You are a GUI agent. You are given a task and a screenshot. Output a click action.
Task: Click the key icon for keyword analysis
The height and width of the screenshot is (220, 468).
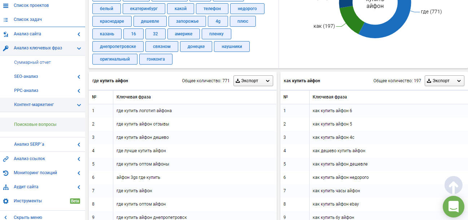pyautogui.click(x=5, y=48)
